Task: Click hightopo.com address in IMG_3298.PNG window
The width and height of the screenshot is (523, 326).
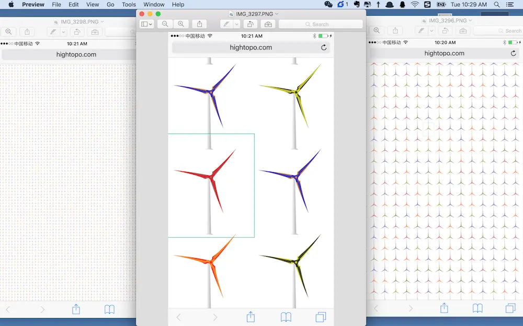Action: [x=76, y=54]
